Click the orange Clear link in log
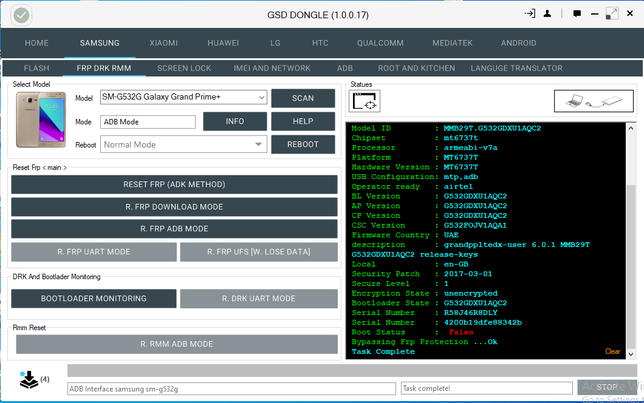 [612, 351]
